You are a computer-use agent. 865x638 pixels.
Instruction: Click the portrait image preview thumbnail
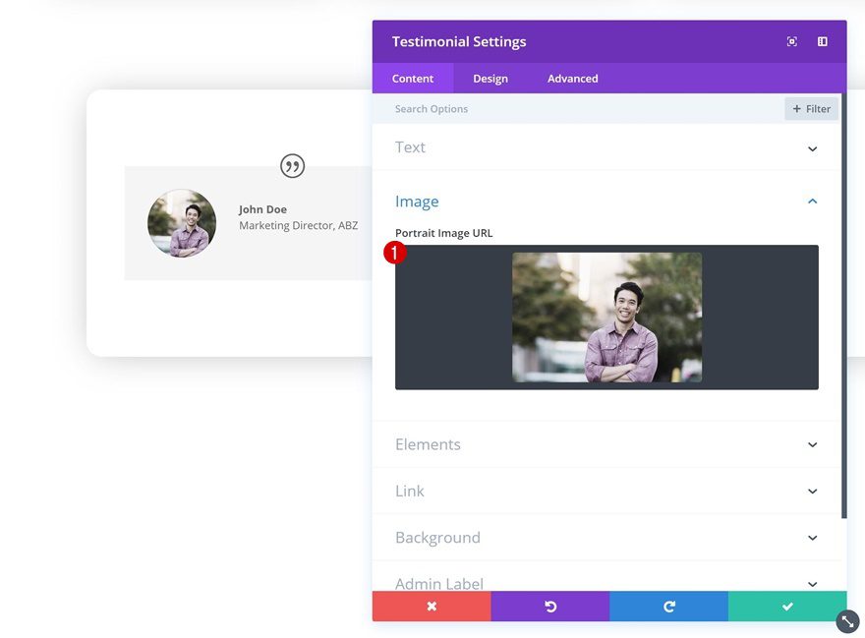pyautogui.click(x=606, y=316)
